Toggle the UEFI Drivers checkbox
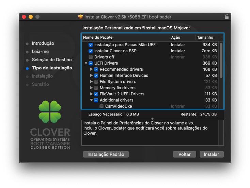250x188 pixels. 90,63
